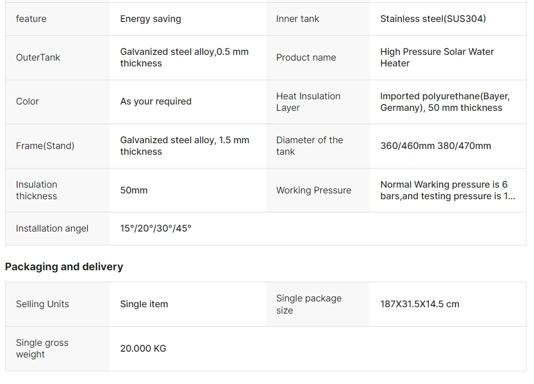
Task: Click the Installation angel label
Action: coord(52,229)
